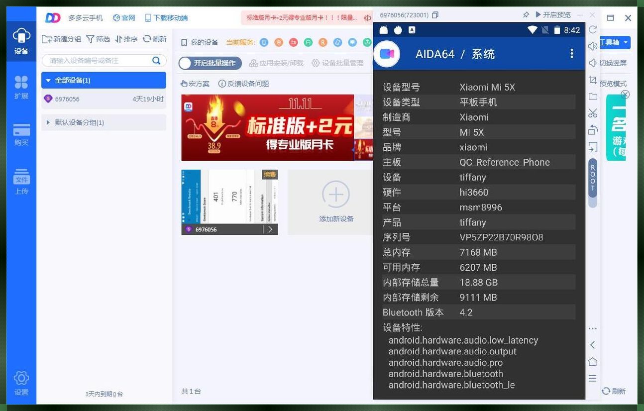Open the 工具箱 toolbox dropdown
The height and width of the screenshot is (411, 644).
click(x=615, y=42)
